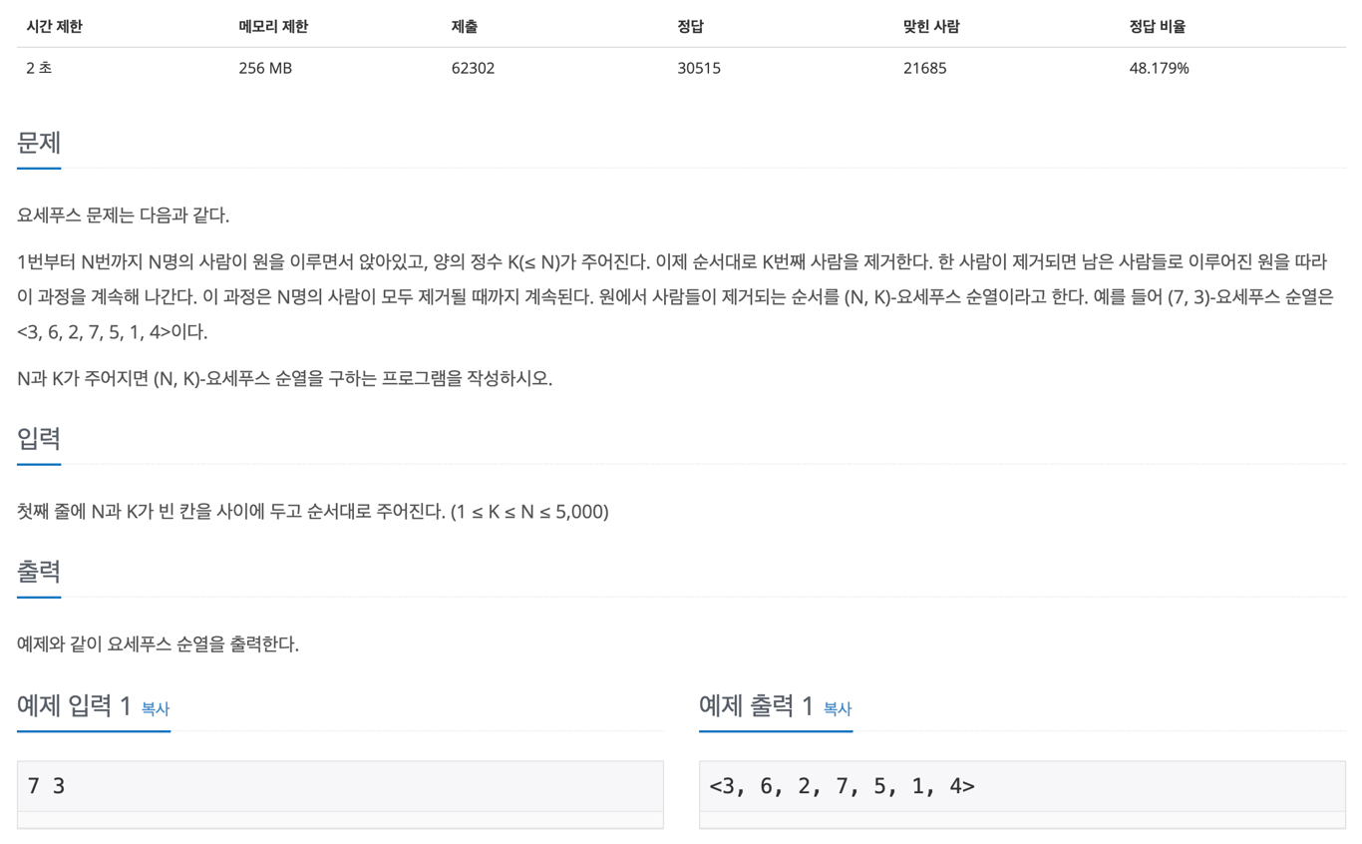
Task: Click the 시간 제한 column header
Action: coord(54,27)
